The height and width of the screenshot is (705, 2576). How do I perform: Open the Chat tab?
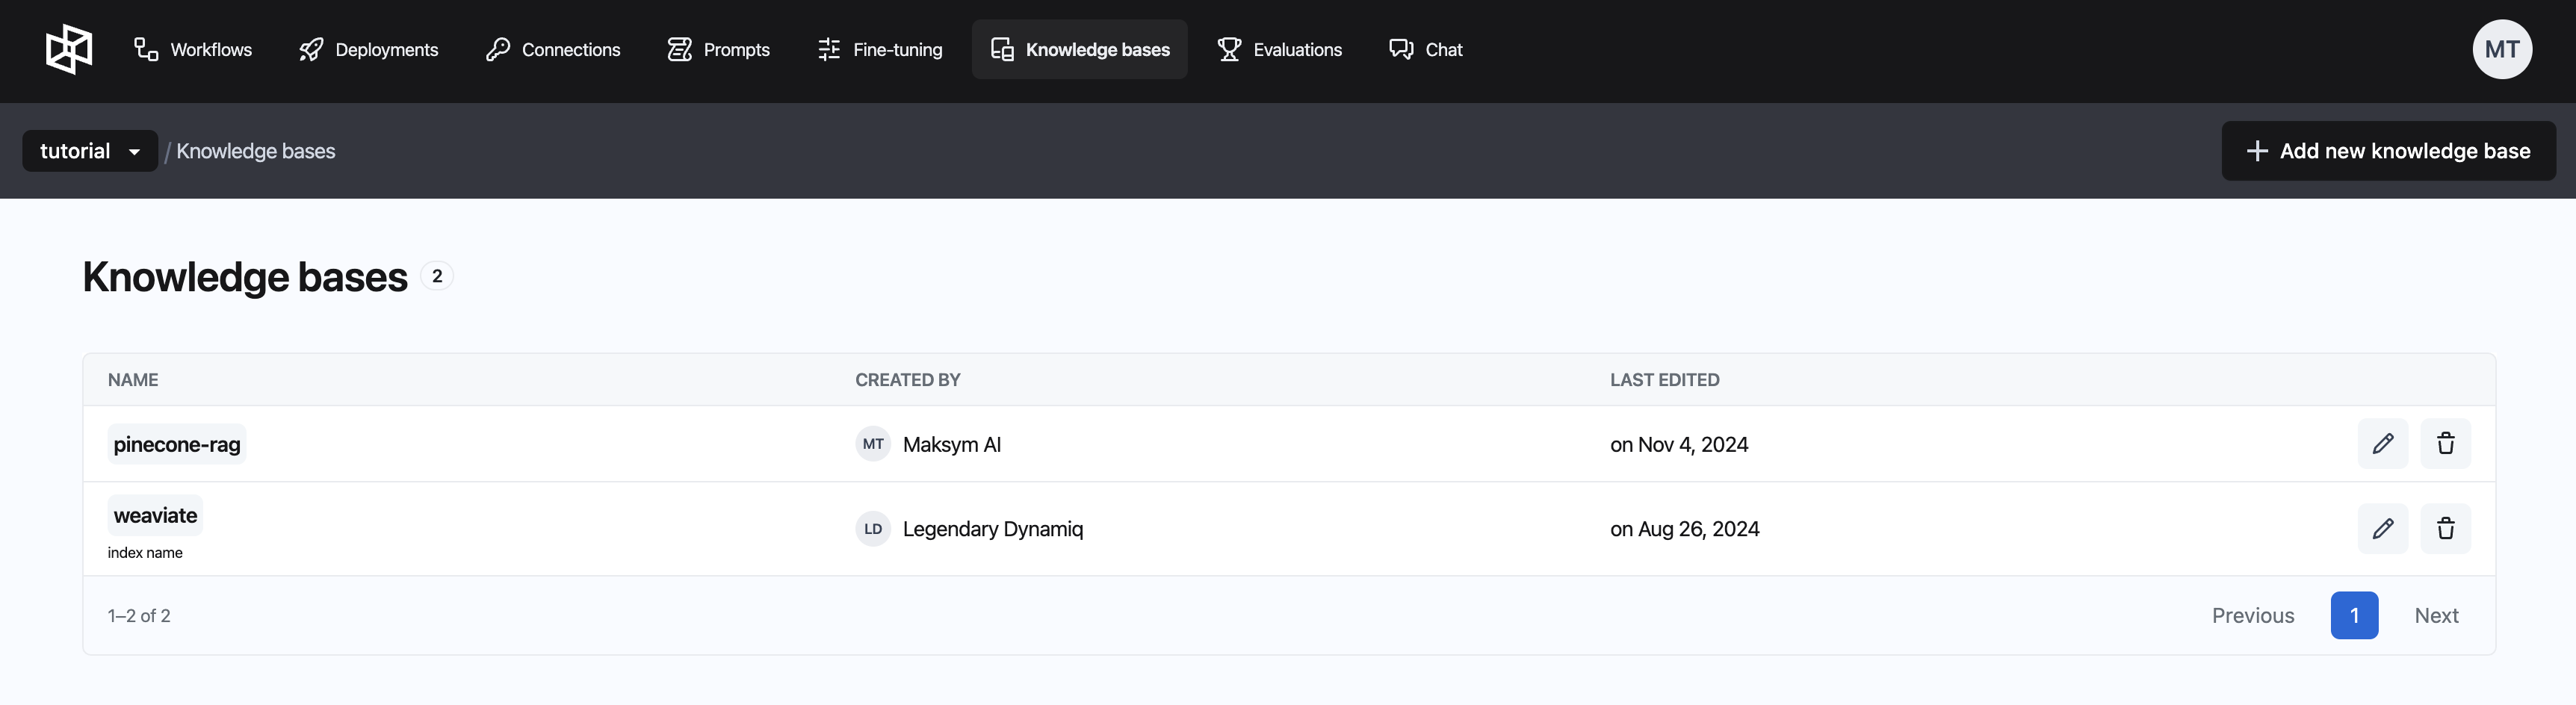coord(1425,50)
